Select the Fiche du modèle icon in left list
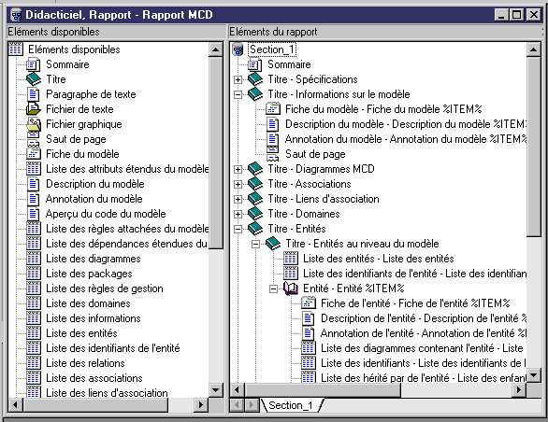This screenshot has width=548, height=422. [x=34, y=154]
